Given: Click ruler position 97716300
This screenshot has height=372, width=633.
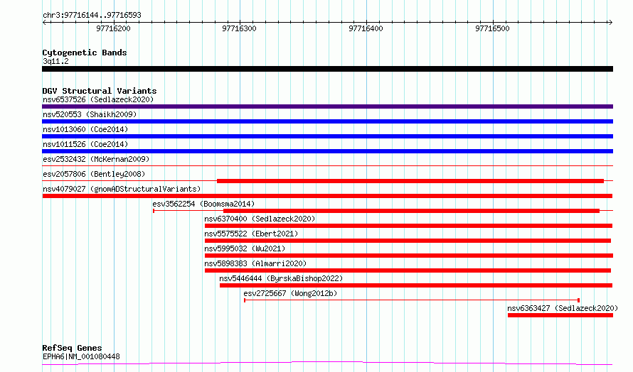Looking at the screenshot, I should (240, 28).
